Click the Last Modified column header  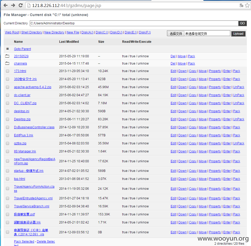pyautogui.click(x=69, y=42)
